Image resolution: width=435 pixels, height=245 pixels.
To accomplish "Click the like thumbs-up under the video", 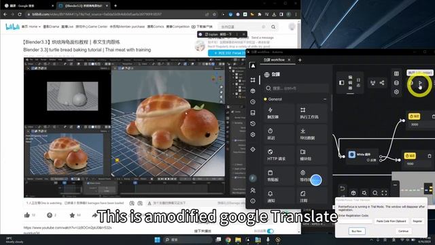I will tap(27, 215).
